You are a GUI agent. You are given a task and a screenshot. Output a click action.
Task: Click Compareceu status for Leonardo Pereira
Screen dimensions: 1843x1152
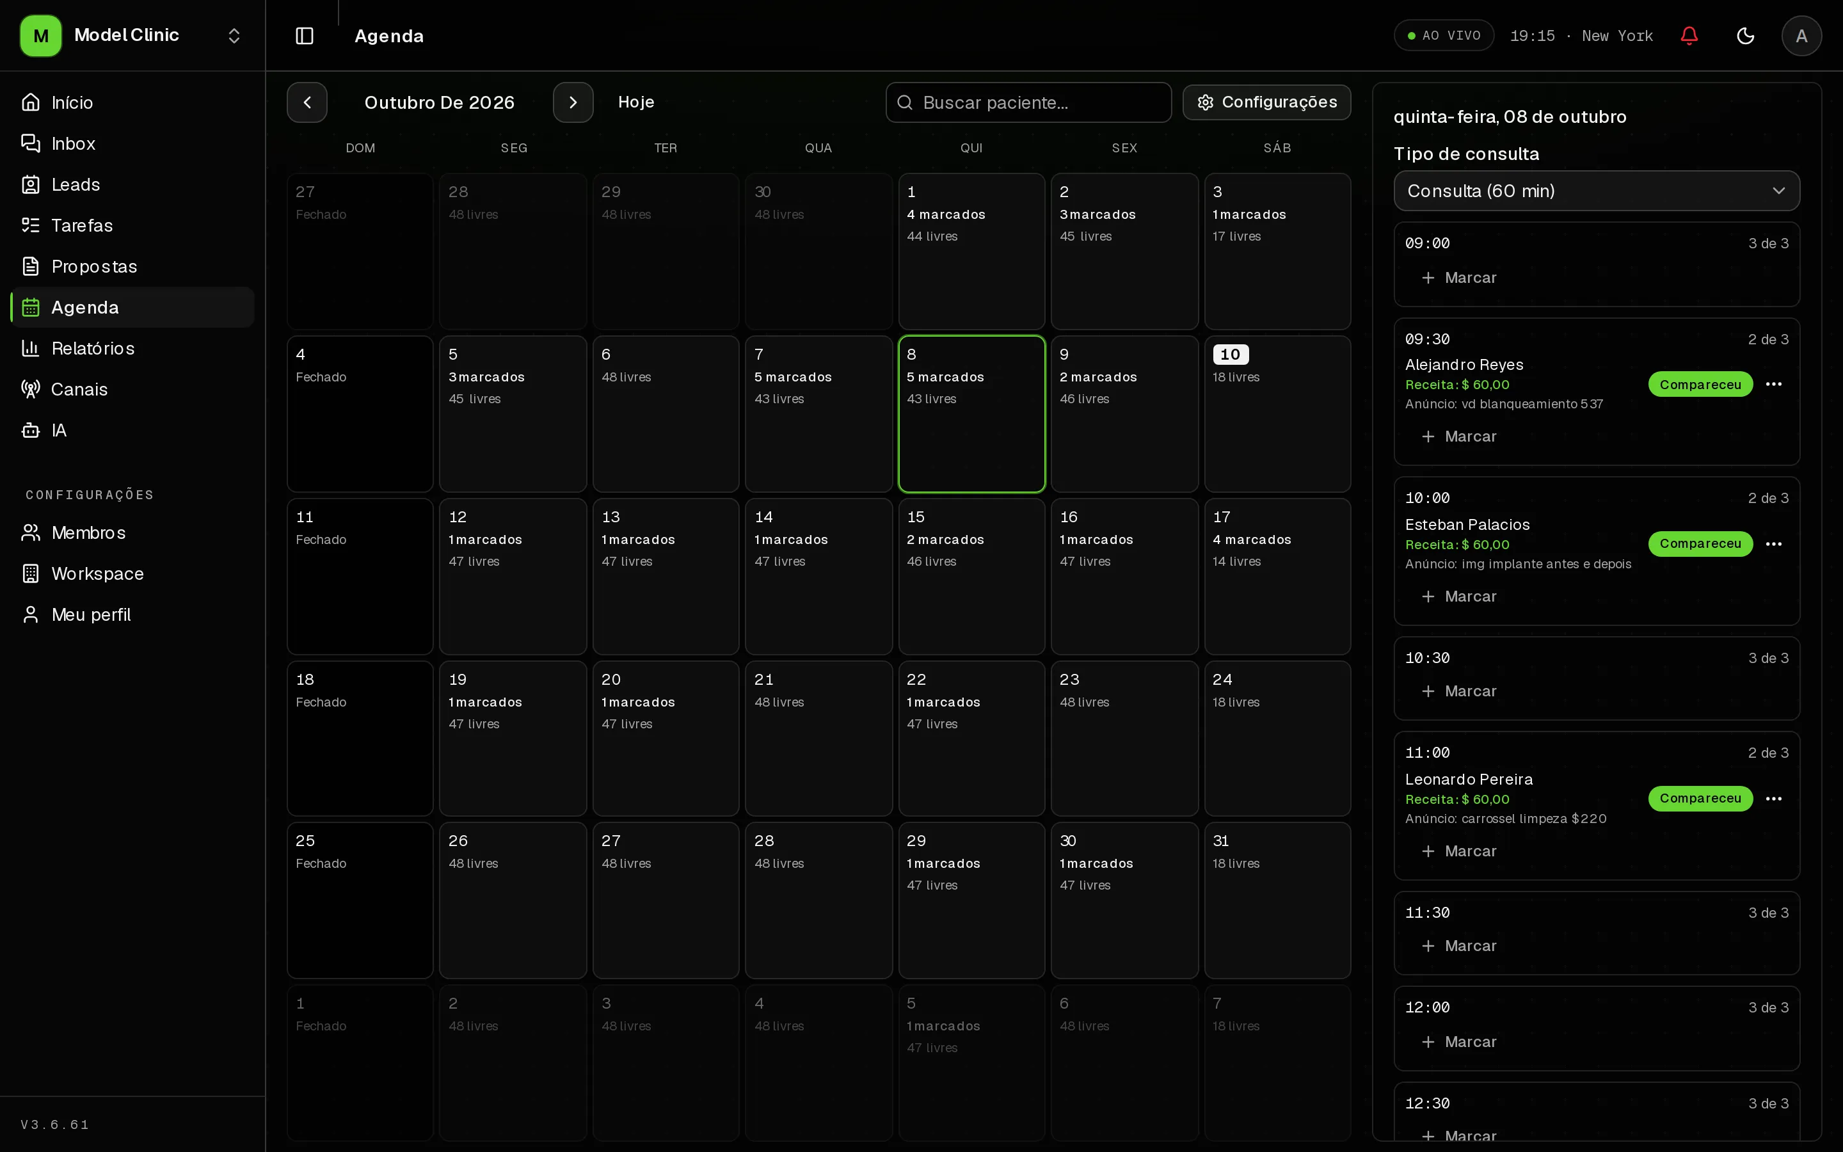(1700, 799)
